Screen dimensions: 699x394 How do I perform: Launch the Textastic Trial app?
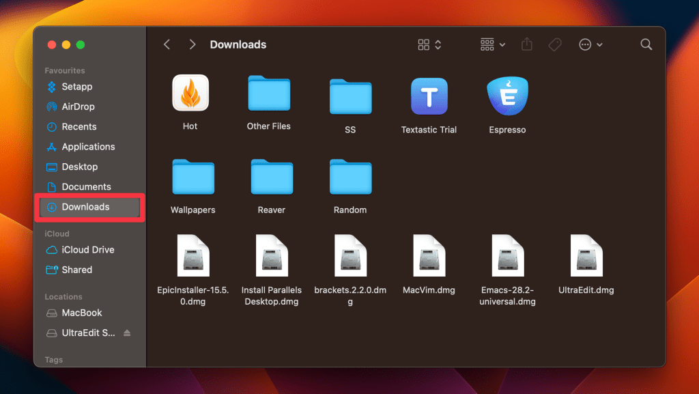tap(429, 96)
